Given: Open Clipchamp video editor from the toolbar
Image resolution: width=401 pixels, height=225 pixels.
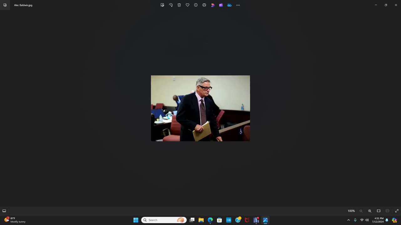Looking at the screenshot, I should (x=221, y=5).
